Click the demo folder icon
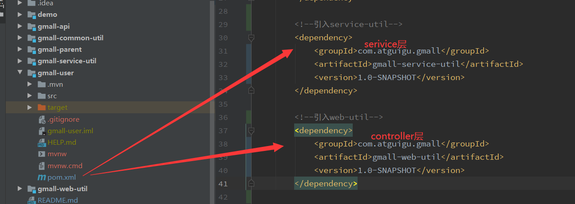The width and height of the screenshot is (575, 204). coord(32,15)
